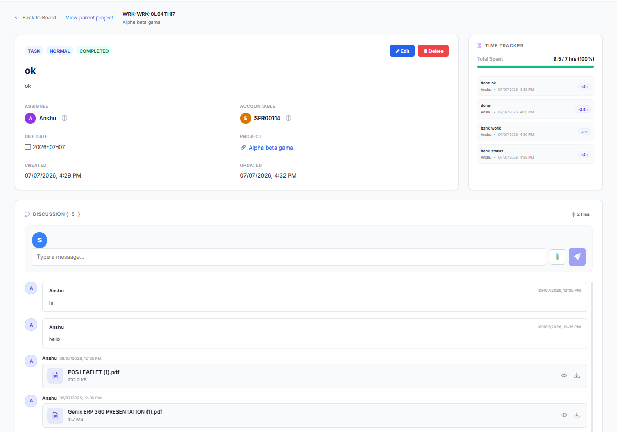
Task: Focus the 'Type a message...' input field
Action: (x=289, y=257)
